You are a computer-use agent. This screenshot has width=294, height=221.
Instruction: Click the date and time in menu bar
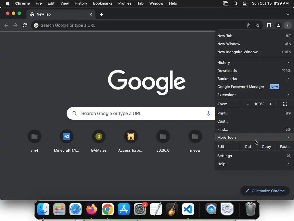pyautogui.click(x=270, y=3)
